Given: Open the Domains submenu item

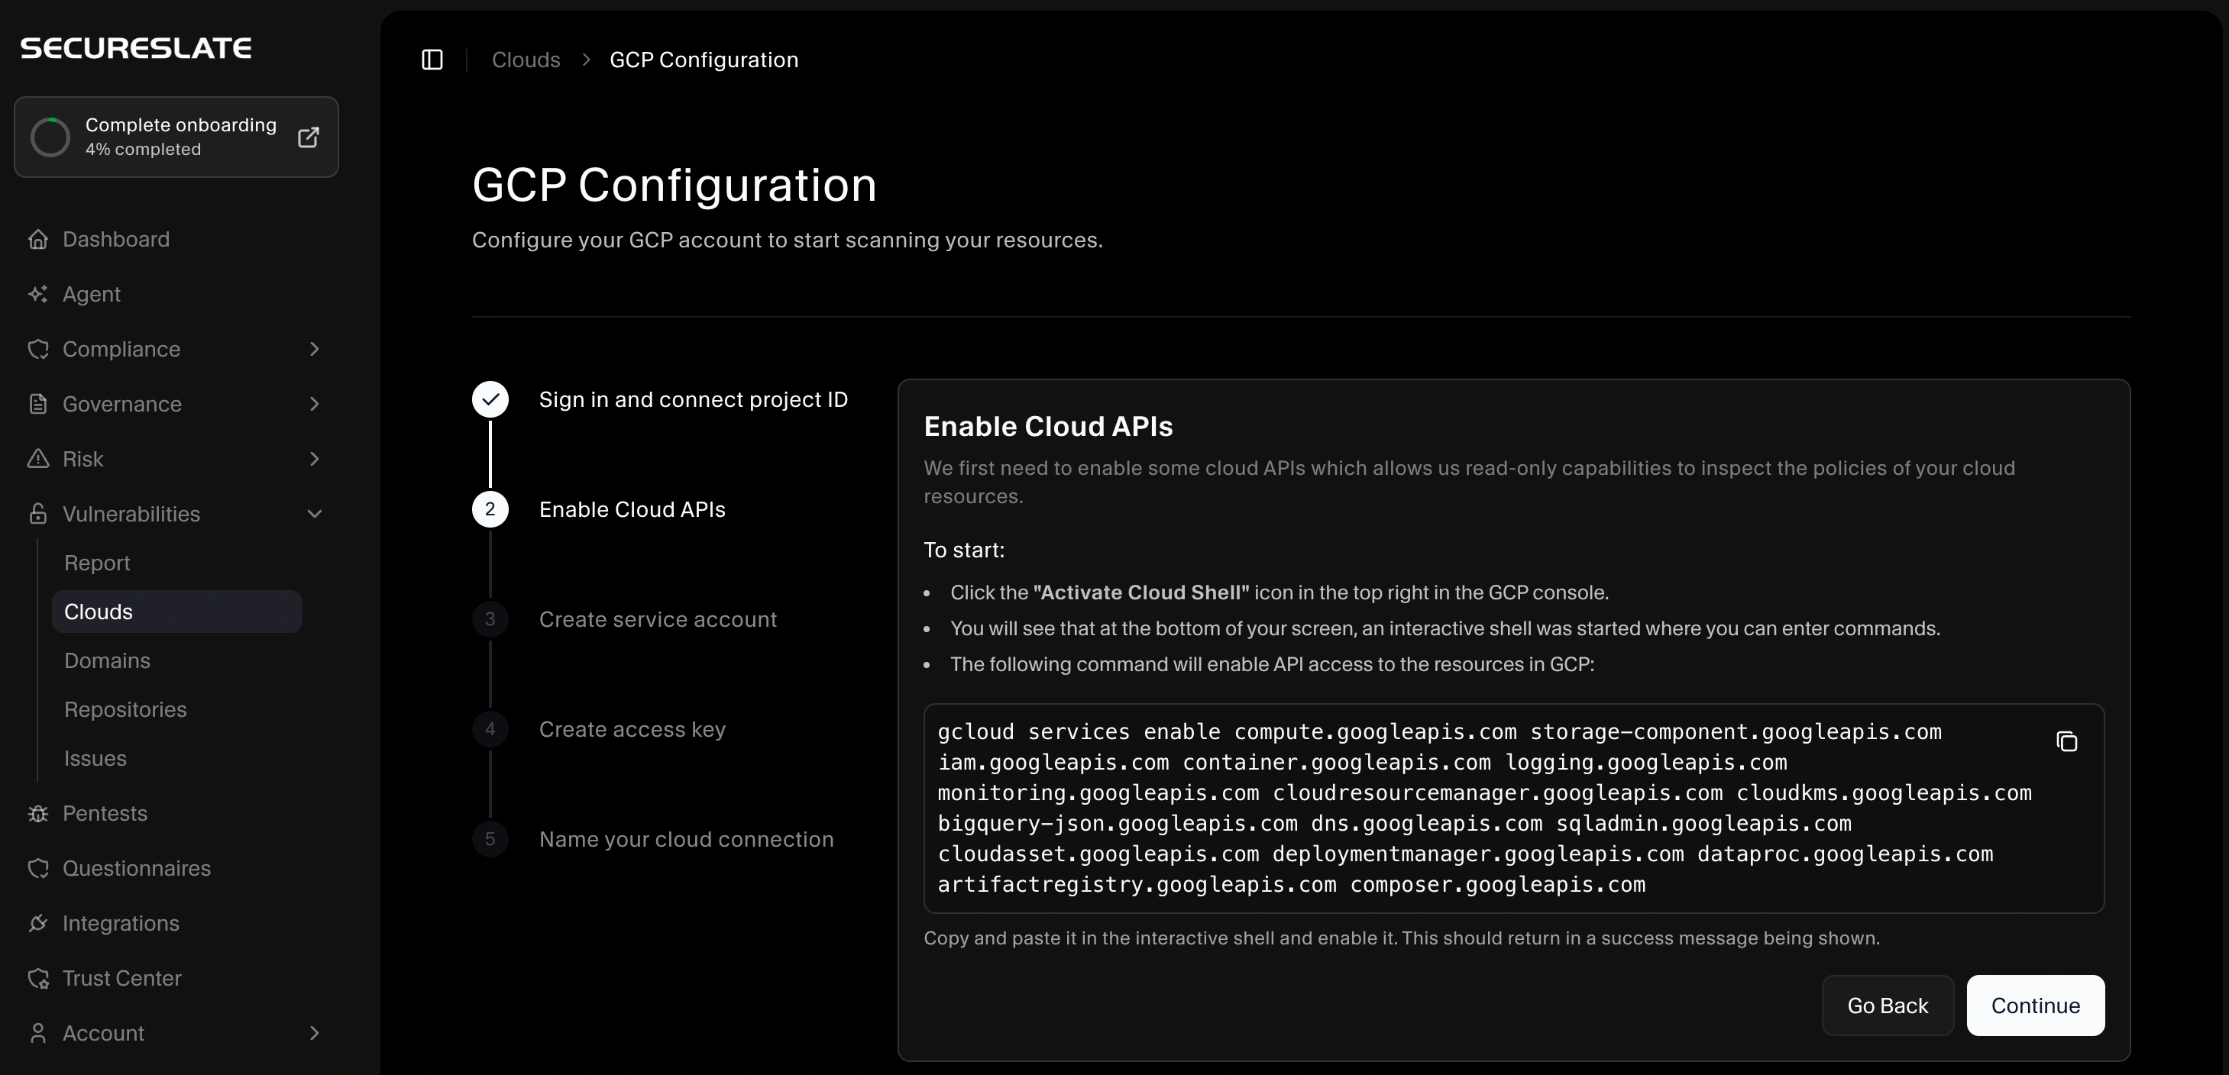Looking at the screenshot, I should (x=107, y=660).
